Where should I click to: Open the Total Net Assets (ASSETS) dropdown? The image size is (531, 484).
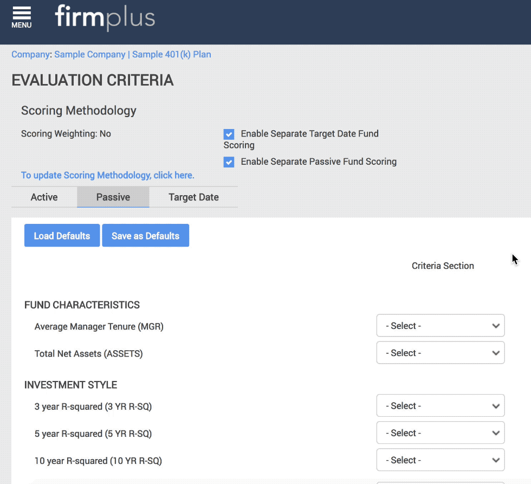440,353
